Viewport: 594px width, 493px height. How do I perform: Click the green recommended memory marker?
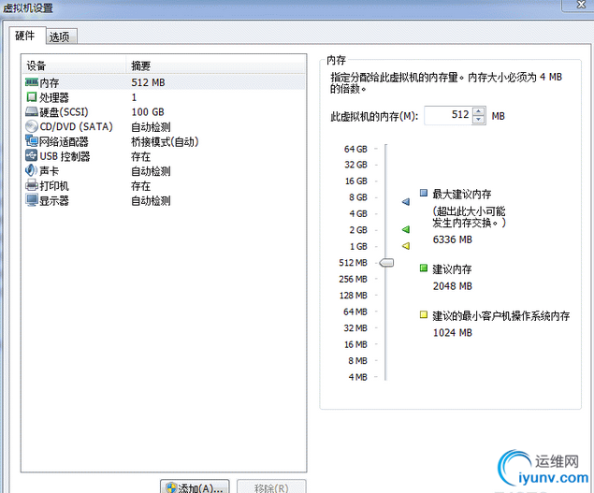pos(406,229)
